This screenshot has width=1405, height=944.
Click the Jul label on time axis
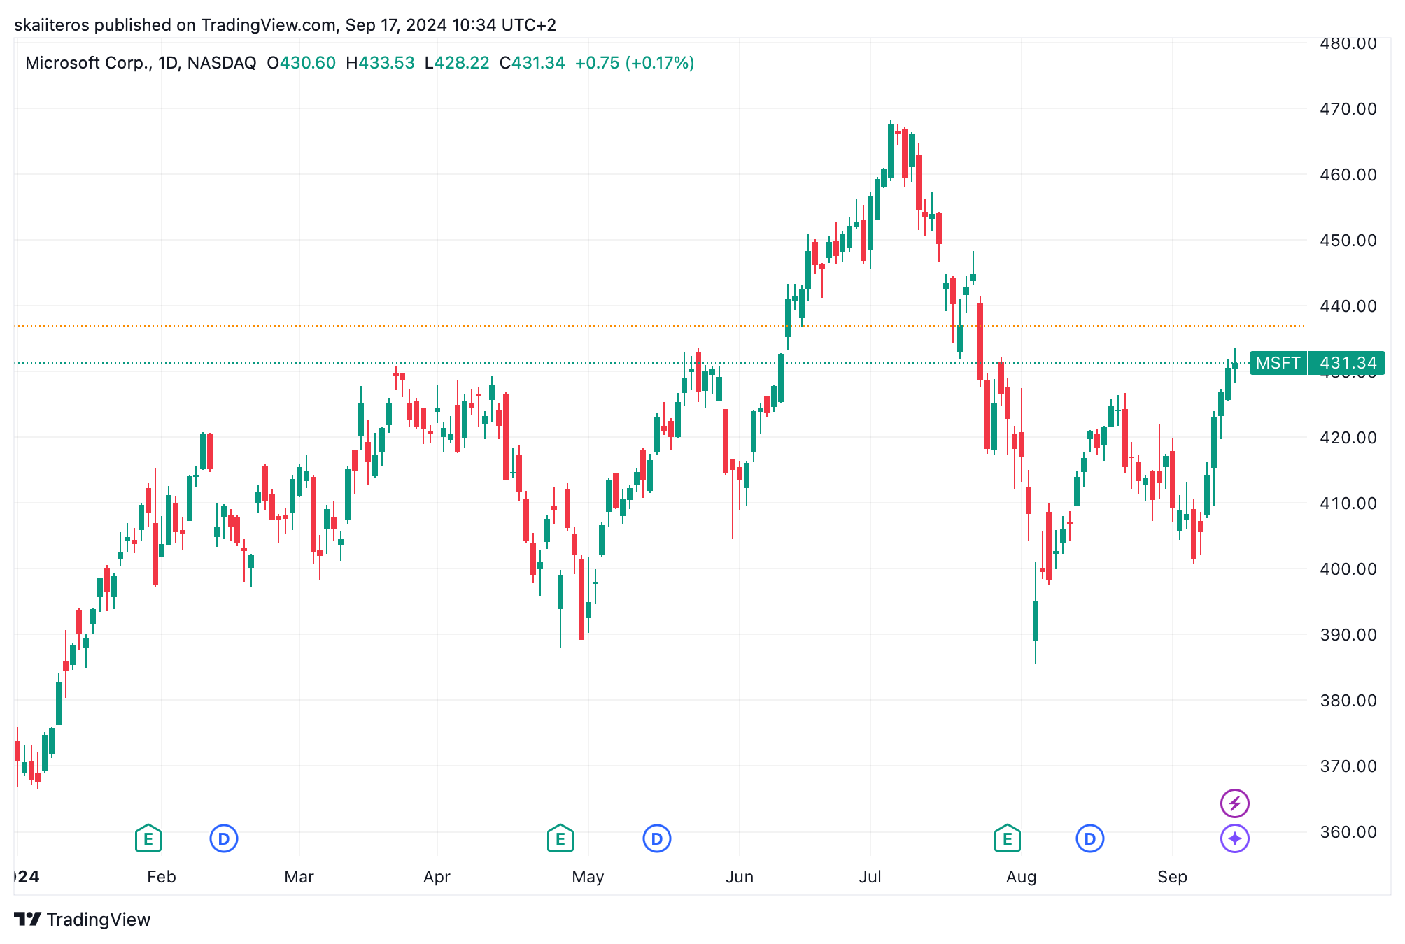point(870,876)
